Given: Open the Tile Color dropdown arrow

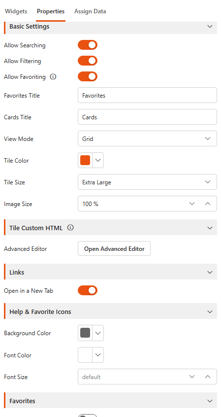Looking at the screenshot, I should (x=98, y=160).
